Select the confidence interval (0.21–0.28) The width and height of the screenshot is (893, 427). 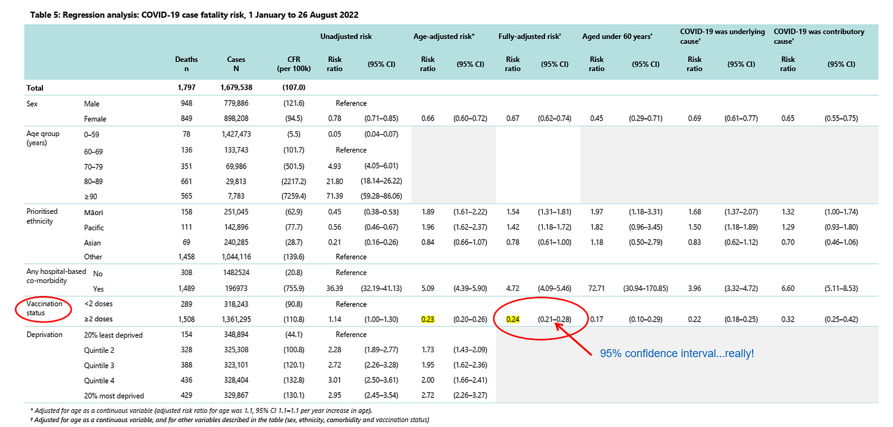554,319
